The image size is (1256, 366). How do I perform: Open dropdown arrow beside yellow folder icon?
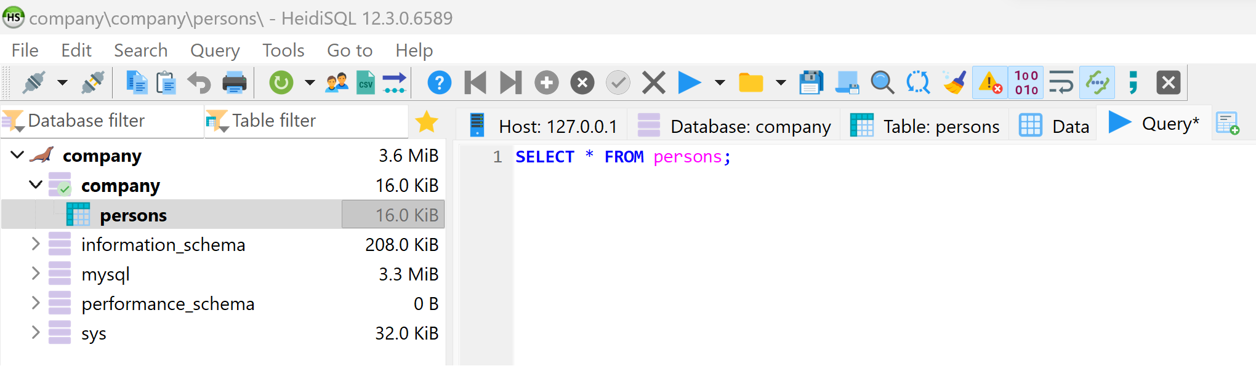[781, 82]
